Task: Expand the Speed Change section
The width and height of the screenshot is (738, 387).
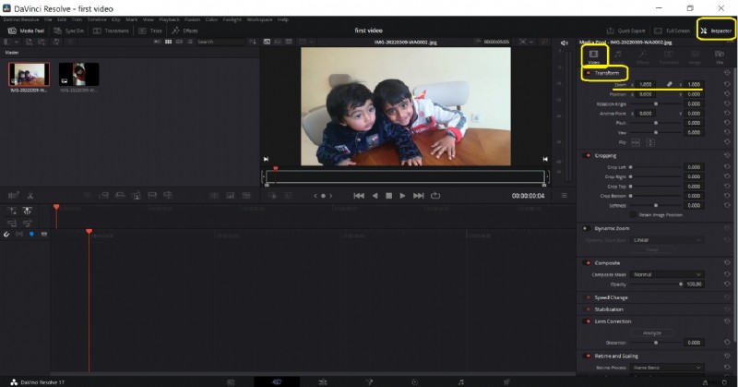Action: pyautogui.click(x=611, y=298)
